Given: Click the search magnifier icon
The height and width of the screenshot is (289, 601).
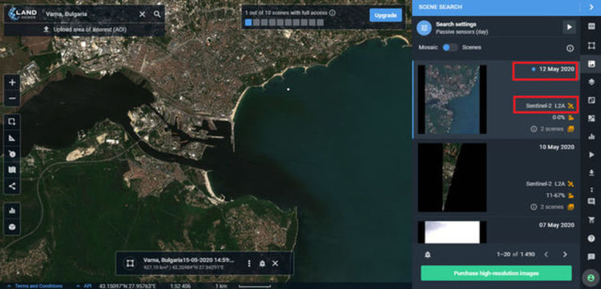Looking at the screenshot, I should pos(157,14).
